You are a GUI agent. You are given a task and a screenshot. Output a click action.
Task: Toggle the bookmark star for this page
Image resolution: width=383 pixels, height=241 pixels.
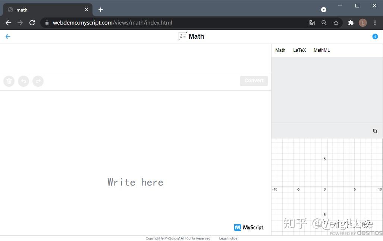(x=336, y=23)
